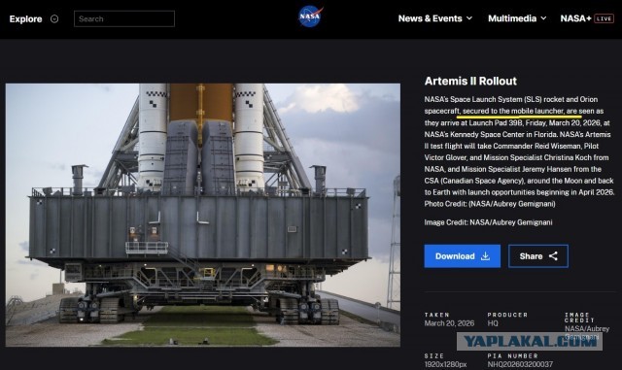Select the TAKEN label
This screenshot has height=370, width=622.
[436, 315]
